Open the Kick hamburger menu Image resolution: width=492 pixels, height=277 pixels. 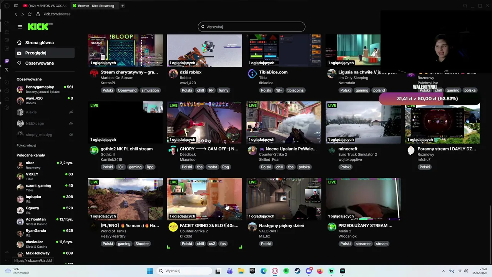tap(20, 27)
